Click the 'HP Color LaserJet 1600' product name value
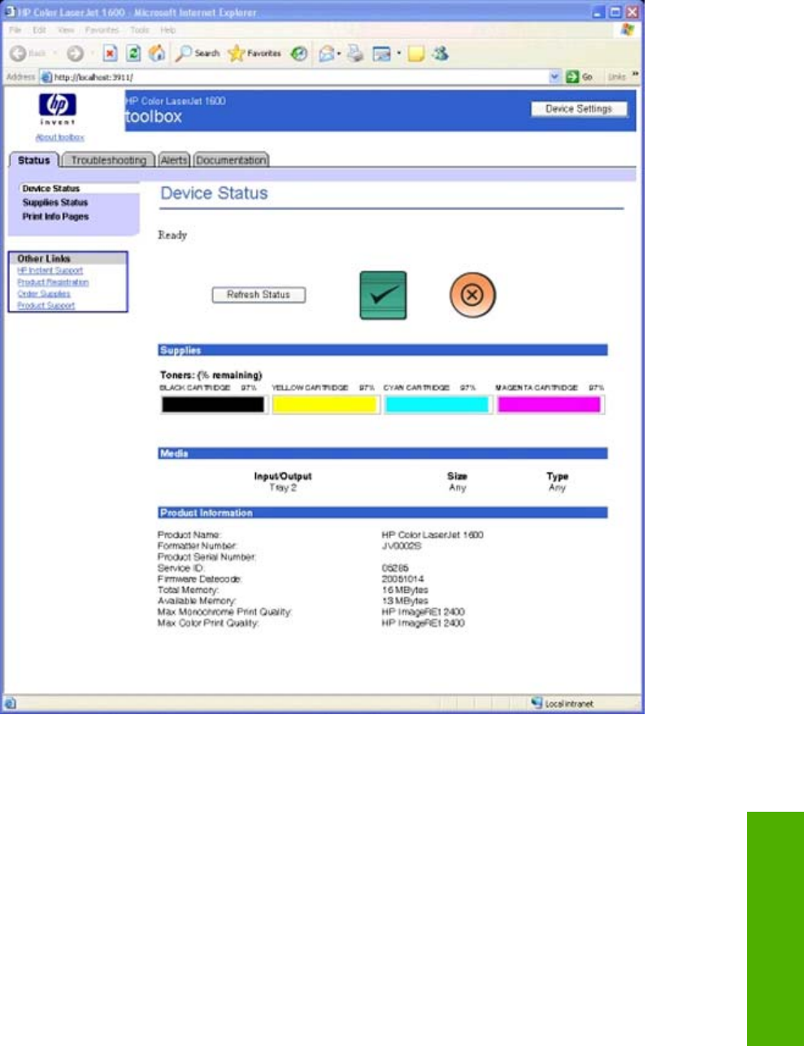 click(432, 535)
